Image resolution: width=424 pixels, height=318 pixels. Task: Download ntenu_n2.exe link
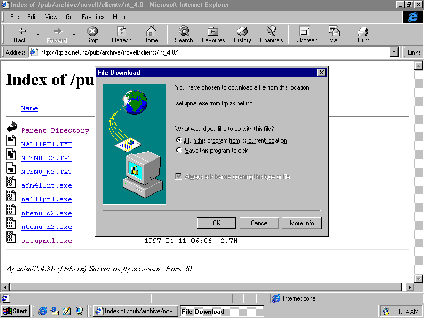pos(47,227)
